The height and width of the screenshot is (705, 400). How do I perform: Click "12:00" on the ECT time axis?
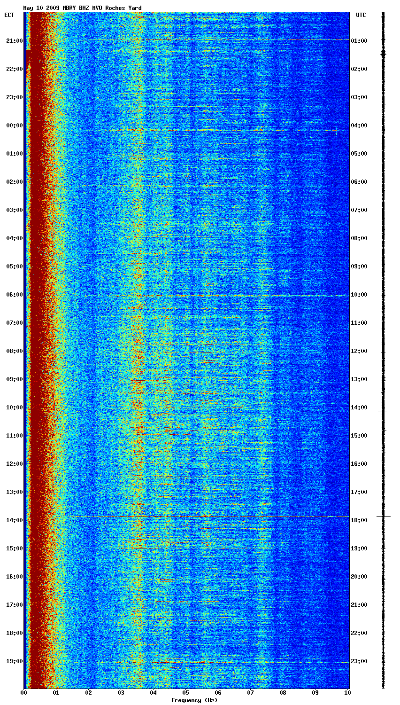14,464
